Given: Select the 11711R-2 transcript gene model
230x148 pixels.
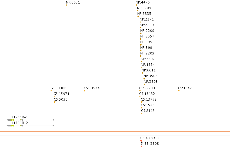Looking at the screenshot, I should (x=30, y=126).
